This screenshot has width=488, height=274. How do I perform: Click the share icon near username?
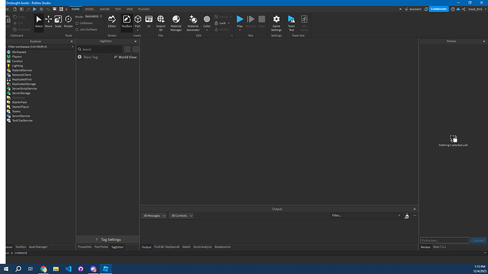[464, 9]
